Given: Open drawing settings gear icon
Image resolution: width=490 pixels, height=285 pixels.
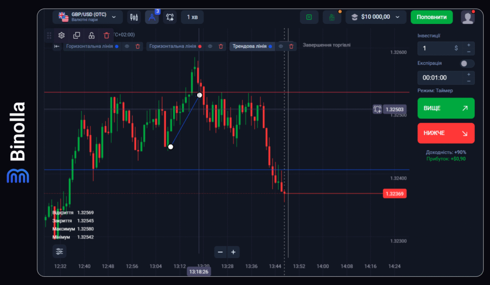Looking at the screenshot, I should click(62, 35).
